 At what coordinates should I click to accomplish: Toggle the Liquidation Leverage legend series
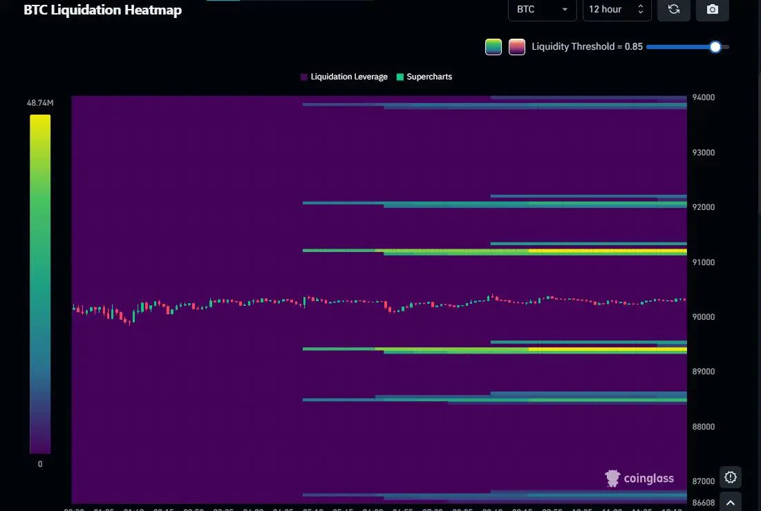(344, 77)
